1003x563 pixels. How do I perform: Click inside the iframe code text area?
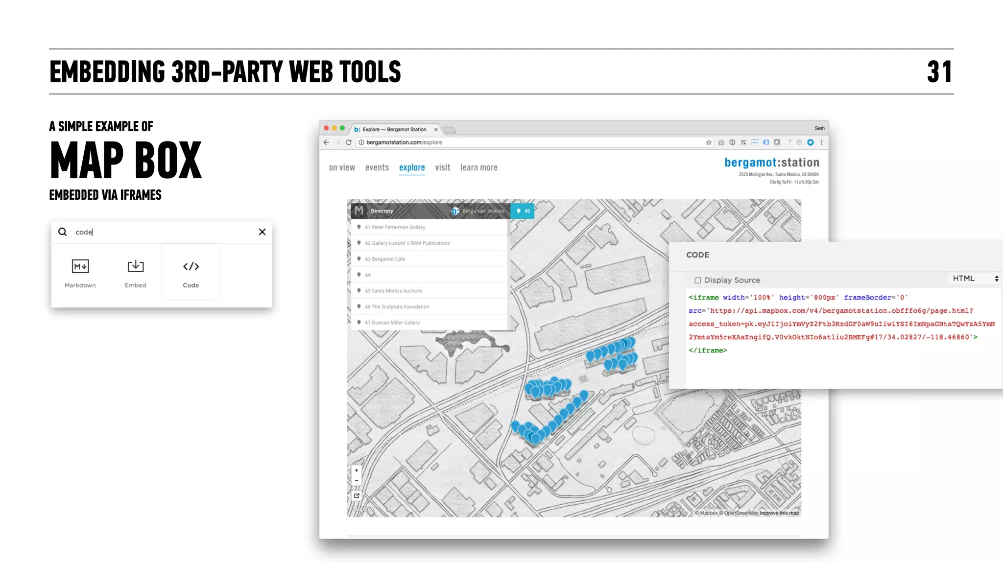843,338
